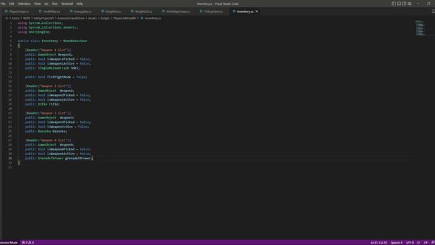The height and width of the screenshot is (245, 435).
Task: Click the Weapon 2 Slot header line
Action: coord(48,86)
